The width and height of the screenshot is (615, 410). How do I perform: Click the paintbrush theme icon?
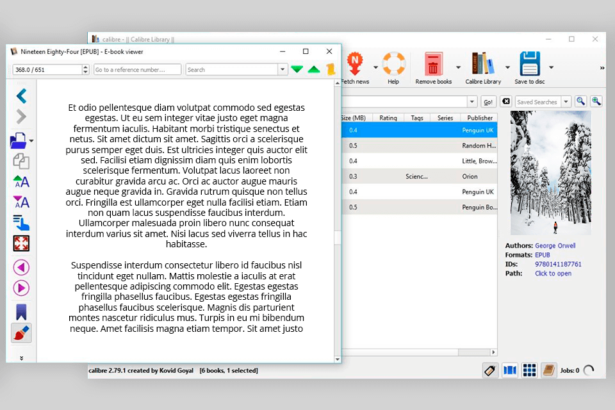pyautogui.click(x=21, y=333)
